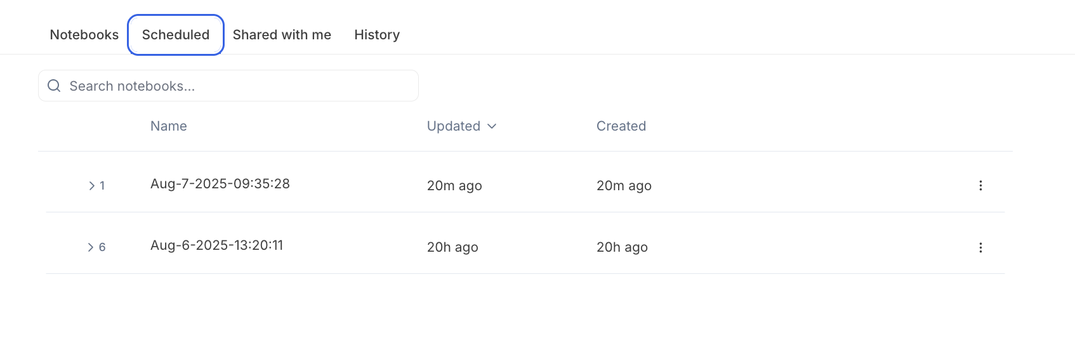Click the search magnifier icon

[x=55, y=86]
